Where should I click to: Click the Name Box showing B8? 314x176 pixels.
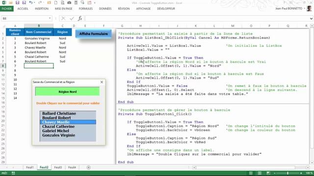pyautogui.click(x=25, y=19)
